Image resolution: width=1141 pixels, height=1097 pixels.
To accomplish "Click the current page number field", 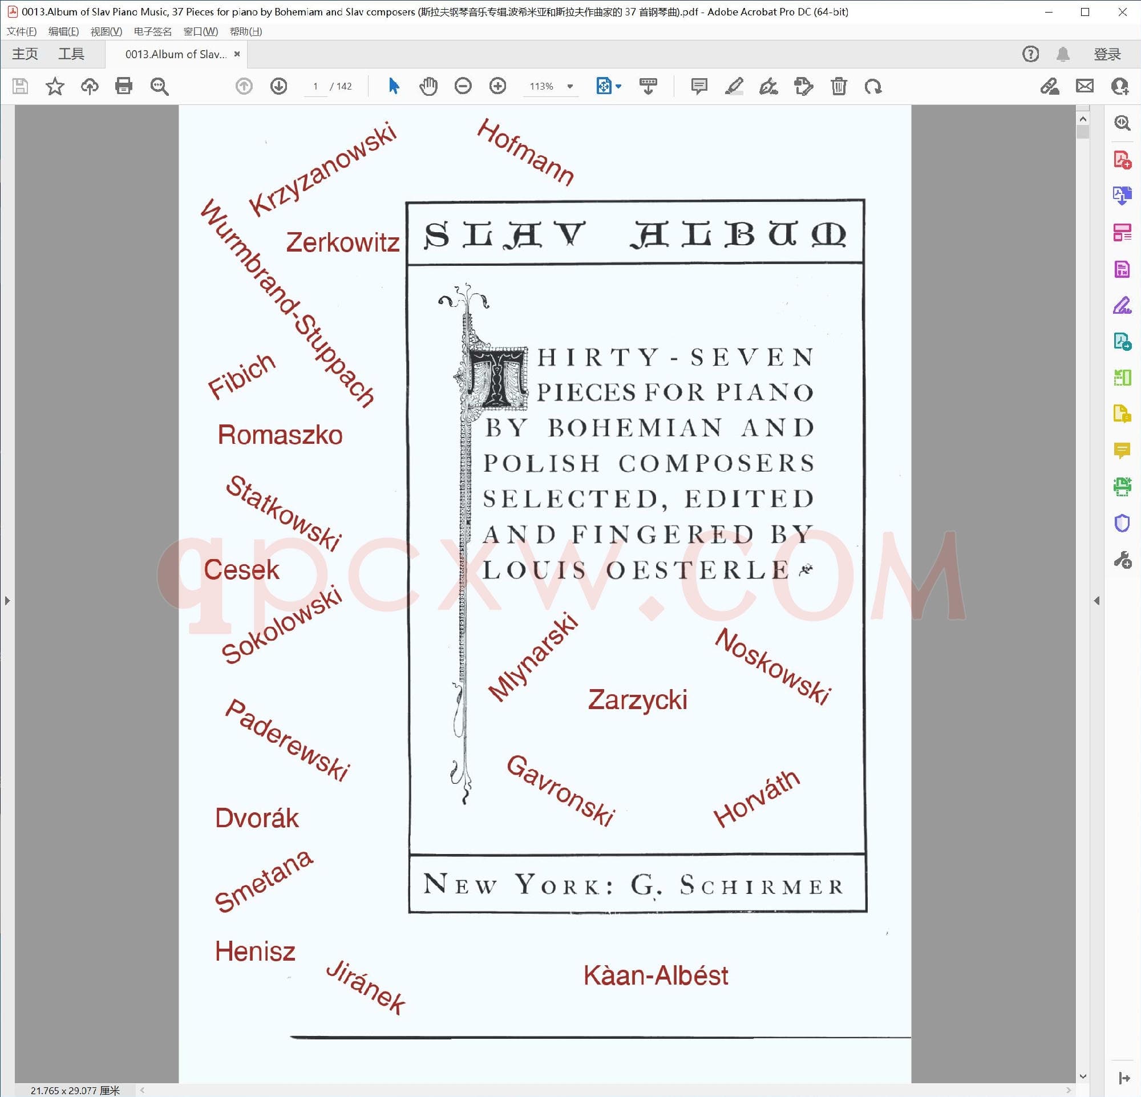I will point(315,86).
